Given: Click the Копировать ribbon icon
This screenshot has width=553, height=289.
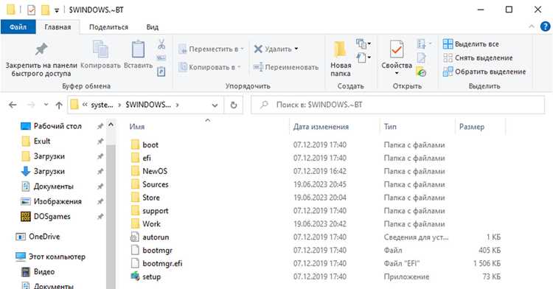Looking at the screenshot, I should (100, 49).
